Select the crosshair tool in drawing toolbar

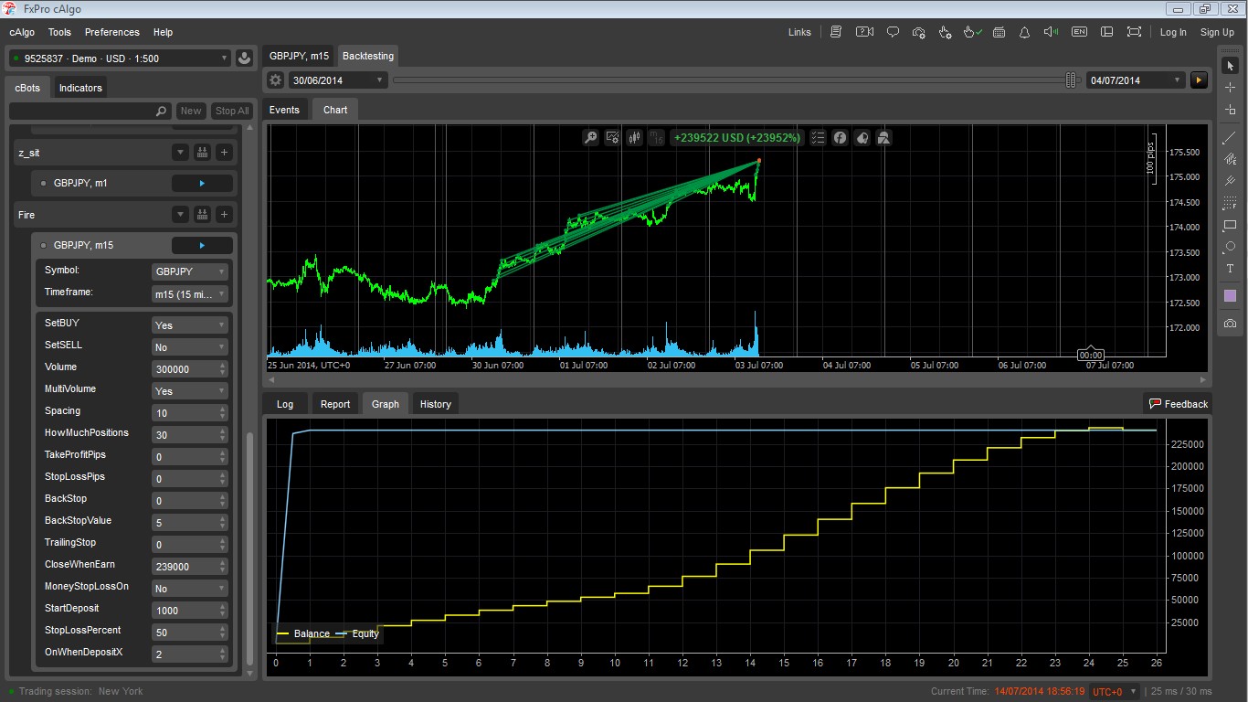click(1230, 87)
